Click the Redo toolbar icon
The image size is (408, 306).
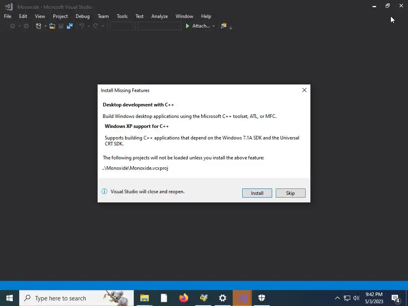tap(96, 26)
